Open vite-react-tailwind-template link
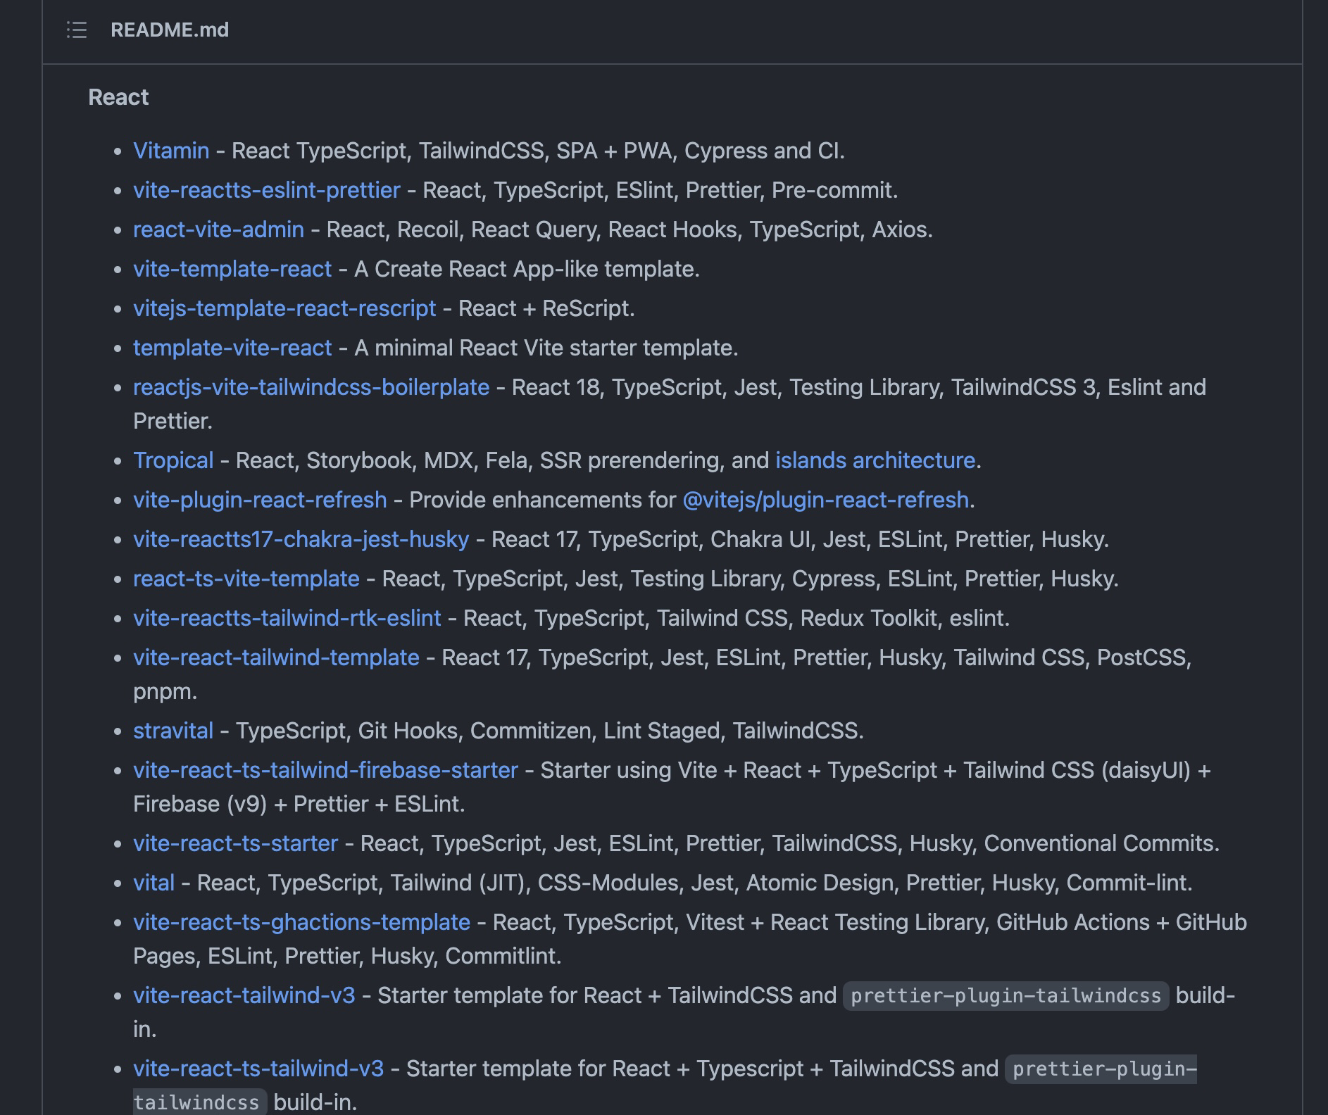 [276, 657]
